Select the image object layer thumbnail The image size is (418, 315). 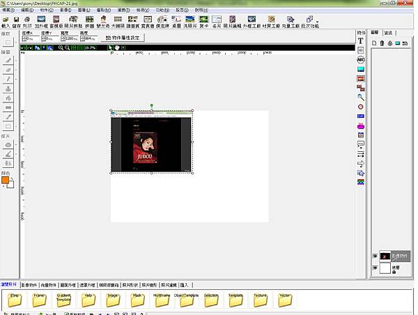(385, 256)
